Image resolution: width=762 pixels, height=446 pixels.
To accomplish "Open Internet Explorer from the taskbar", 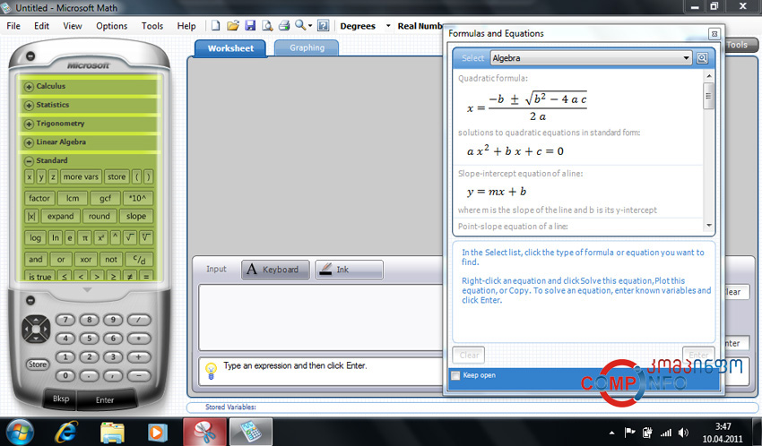I will pos(66,431).
